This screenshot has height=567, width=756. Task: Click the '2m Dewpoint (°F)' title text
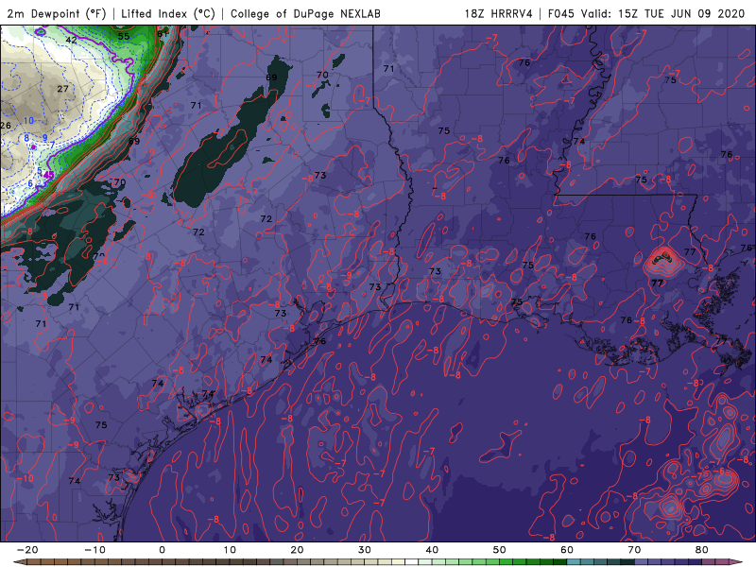pos(57,13)
